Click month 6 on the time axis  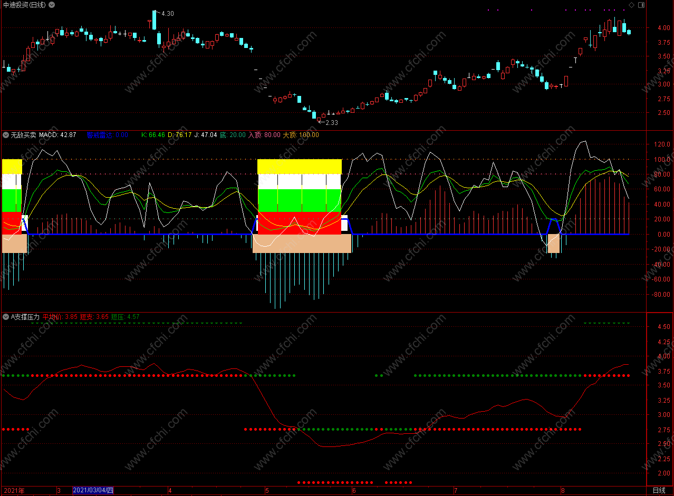coord(354,491)
